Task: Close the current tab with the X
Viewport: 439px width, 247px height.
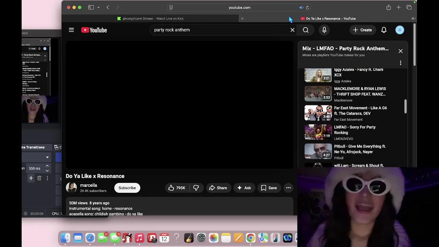Action: coord(242,19)
